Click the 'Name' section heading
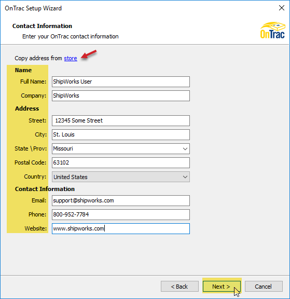The height and width of the screenshot is (299, 290). [23, 70]
